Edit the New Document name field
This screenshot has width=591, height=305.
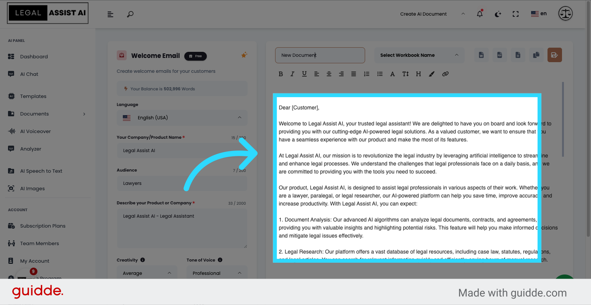[x=320, y=55]
